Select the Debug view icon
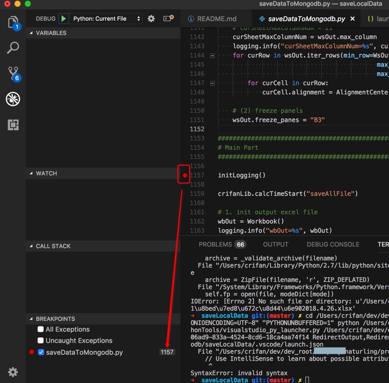Screen dimensions: 389x383 [13, 99]
